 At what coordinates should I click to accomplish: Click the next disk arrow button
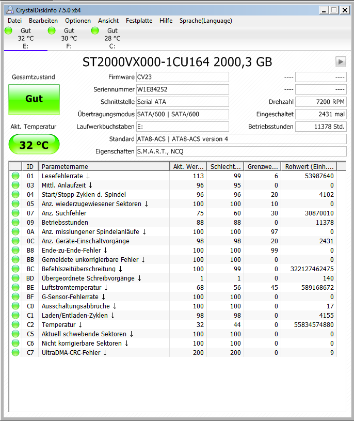(341, 62)
